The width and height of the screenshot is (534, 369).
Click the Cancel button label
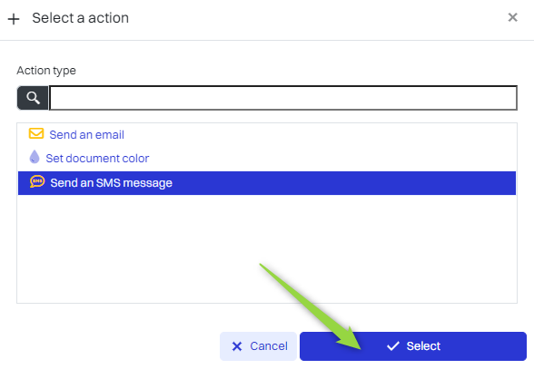tap(269, 346)
